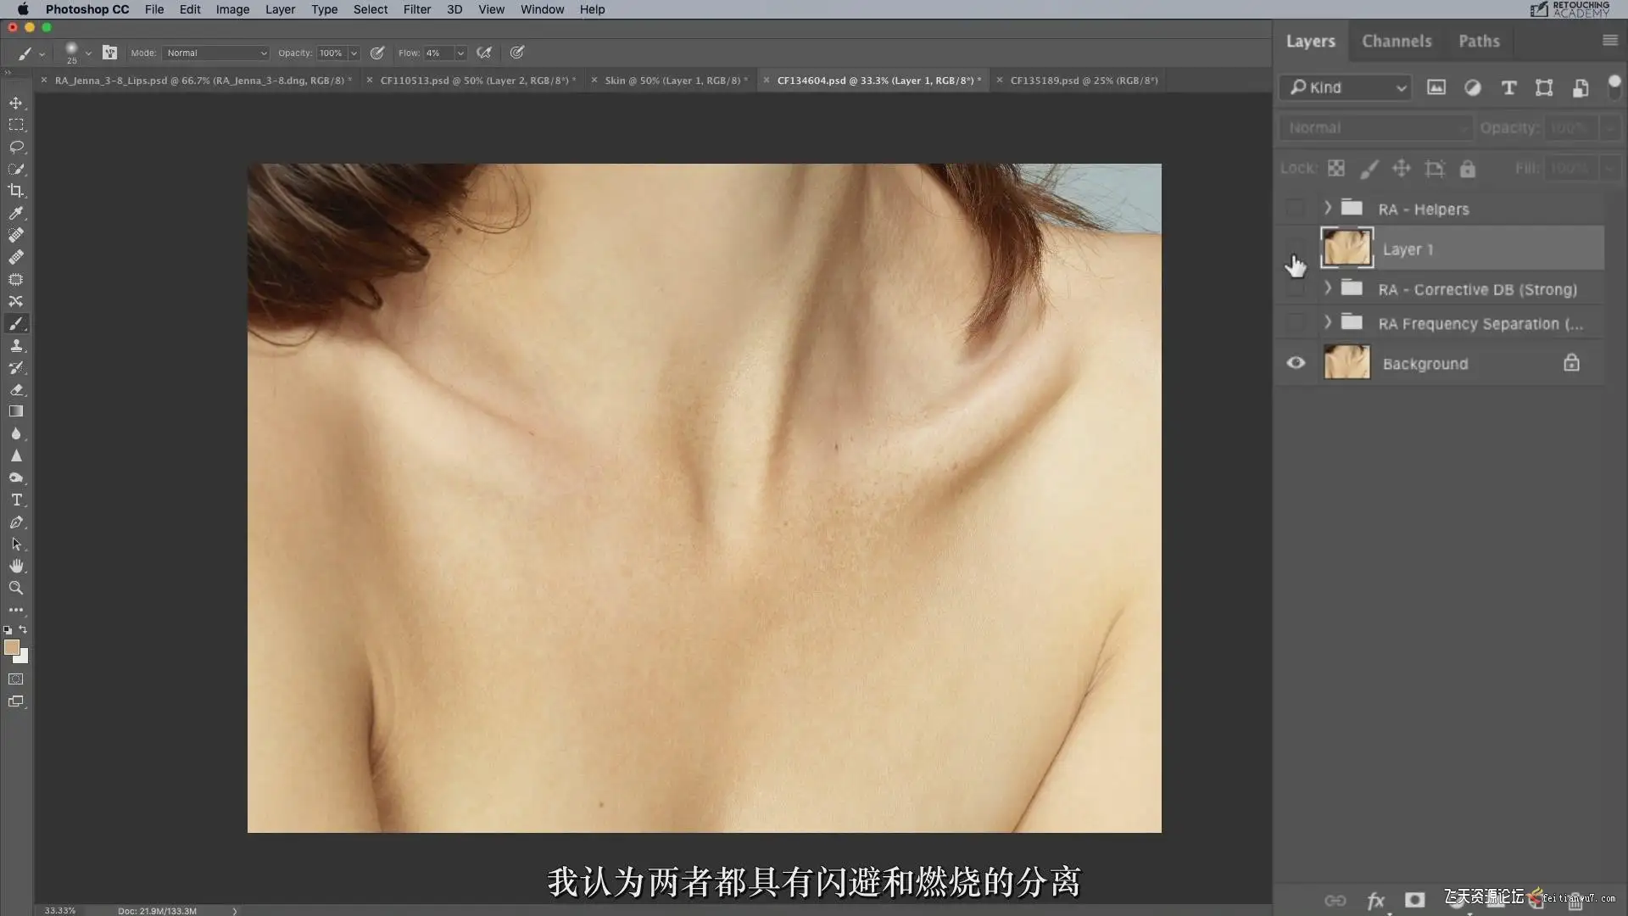Switch to the CF135189.psd document tab
The width and height of the screenshot is (1628, 916).
pos(1083,81)
